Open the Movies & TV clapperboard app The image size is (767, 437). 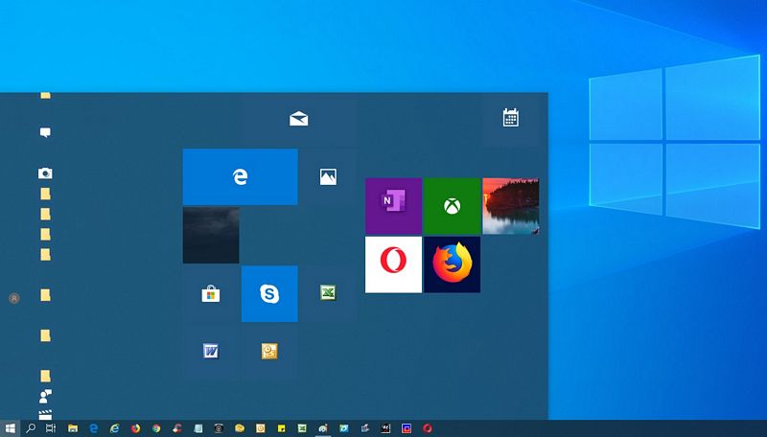(x=45, y=415)
